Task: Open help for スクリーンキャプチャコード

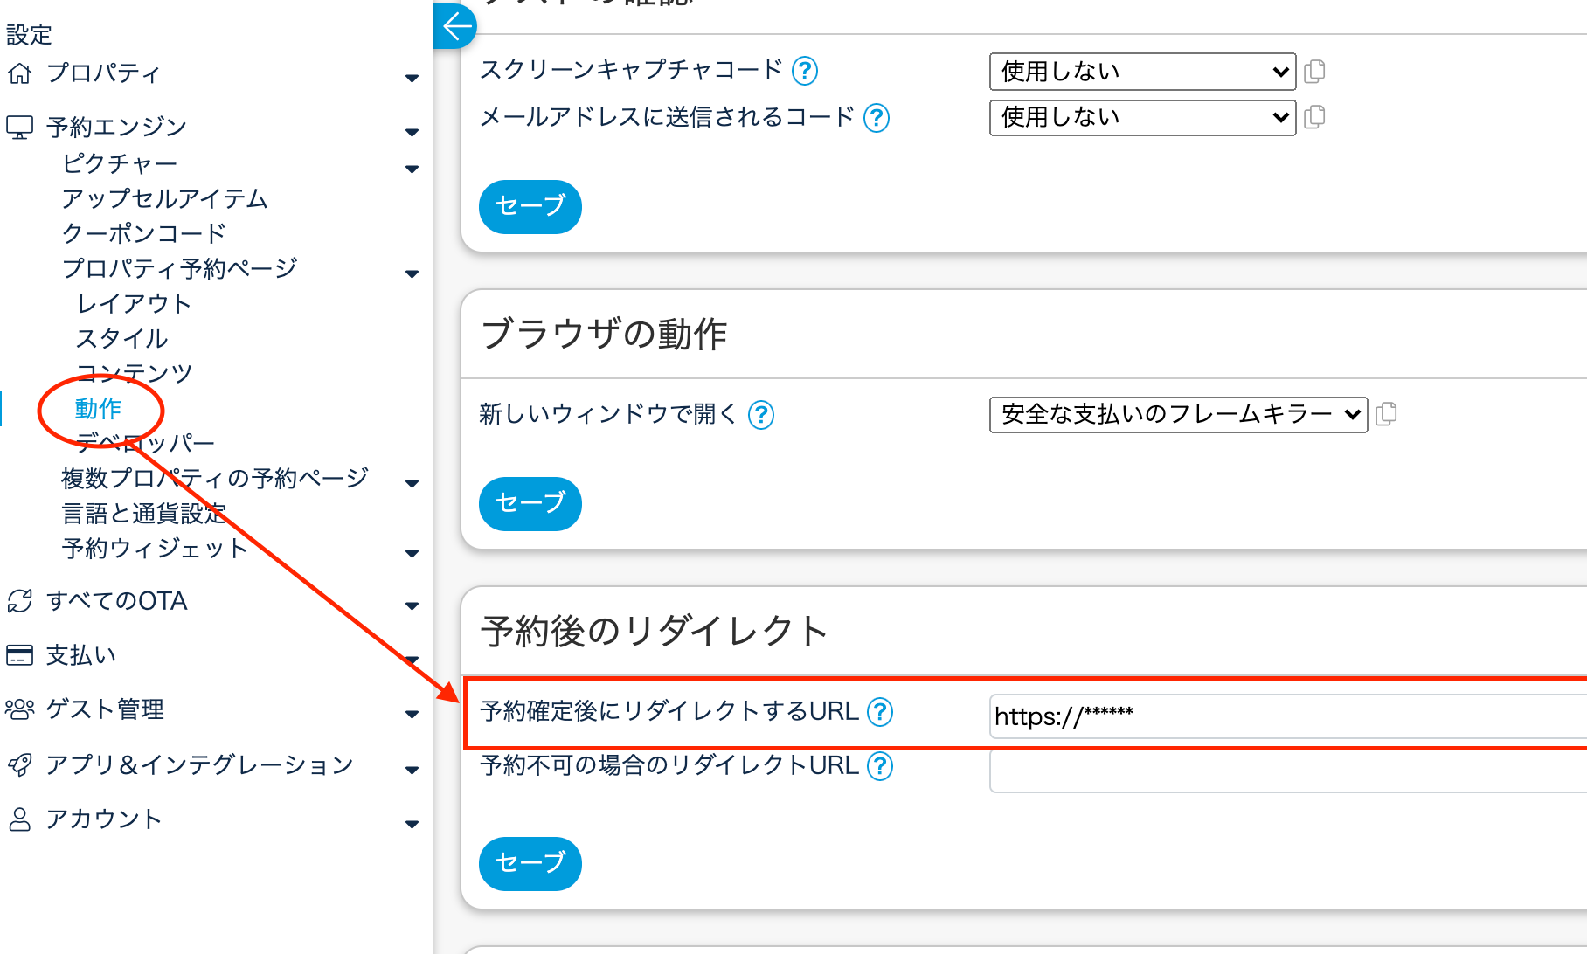Action: pos(804,71)
